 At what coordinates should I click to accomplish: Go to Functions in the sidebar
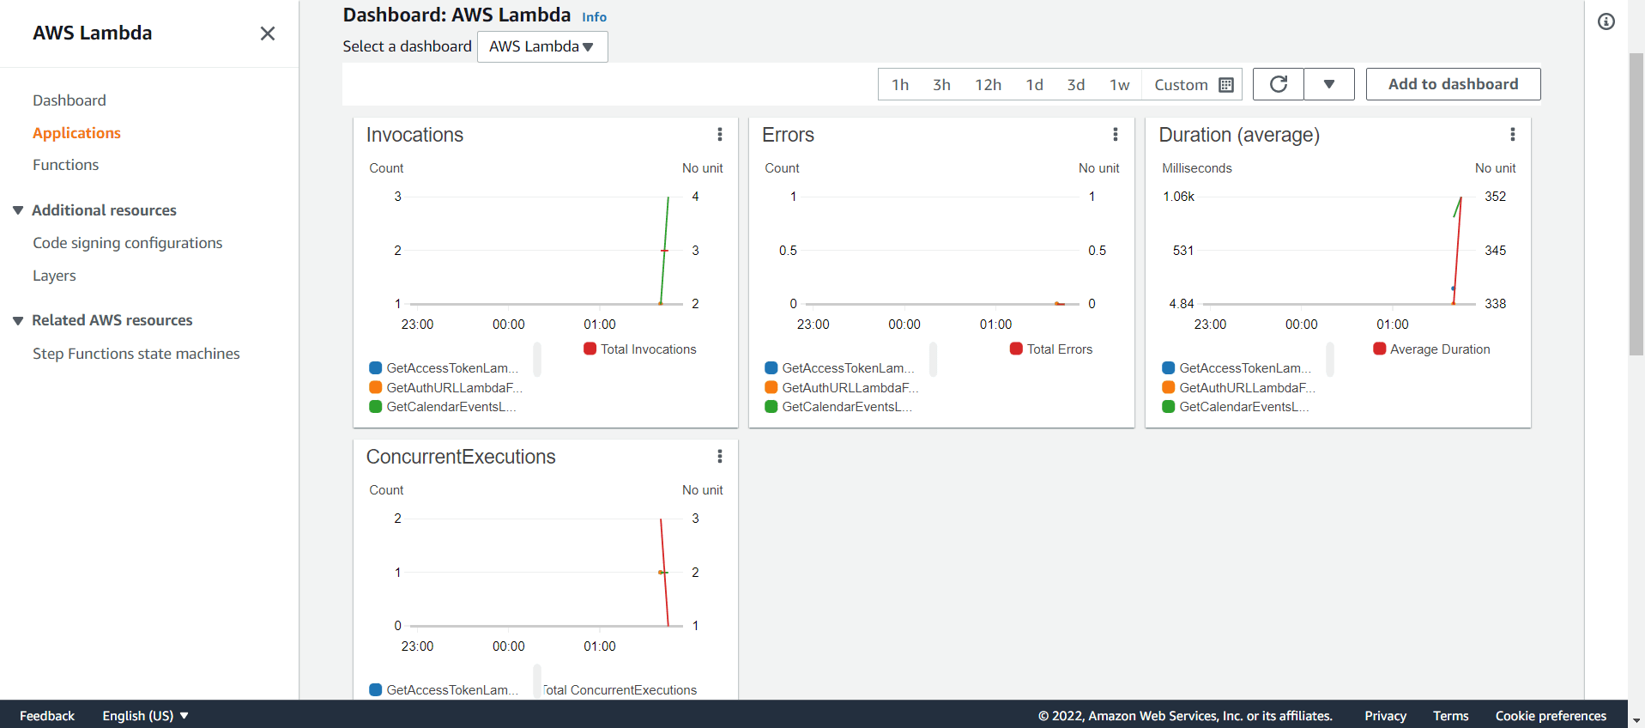(65, 165)
